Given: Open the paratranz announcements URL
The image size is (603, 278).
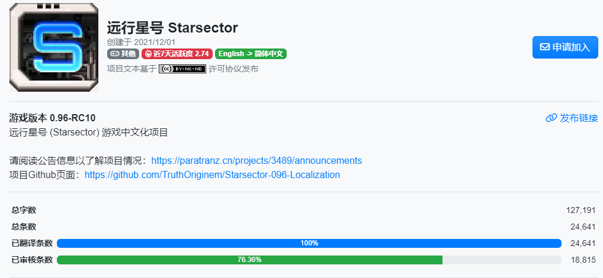Looking at the screenshot, I should [256, 161].
